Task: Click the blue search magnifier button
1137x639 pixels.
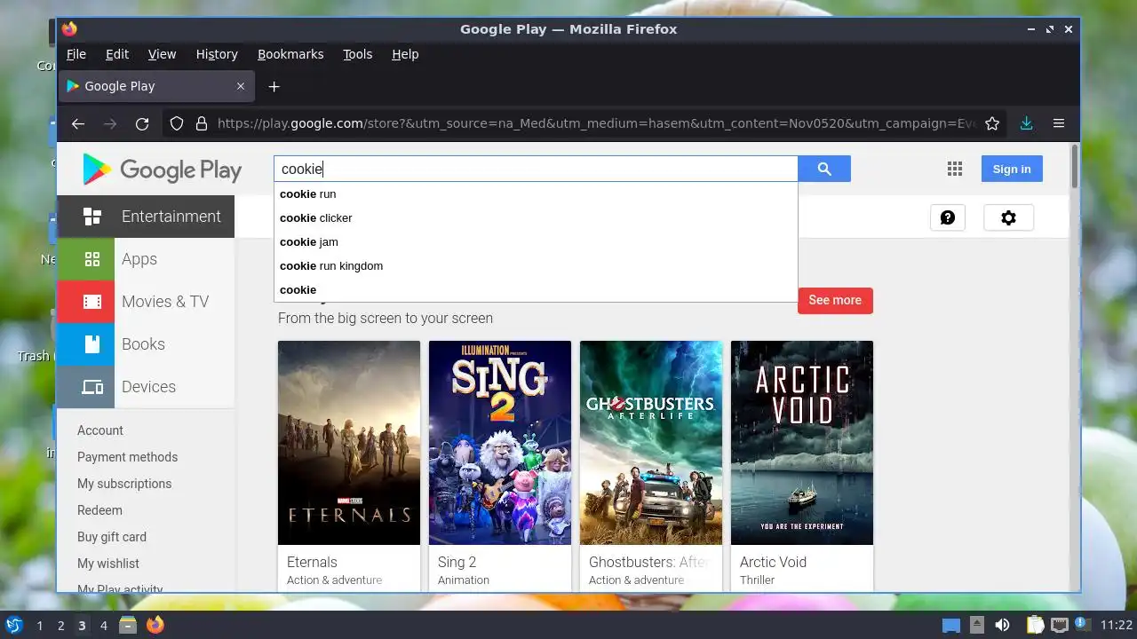Action: [x=824, y=169]
